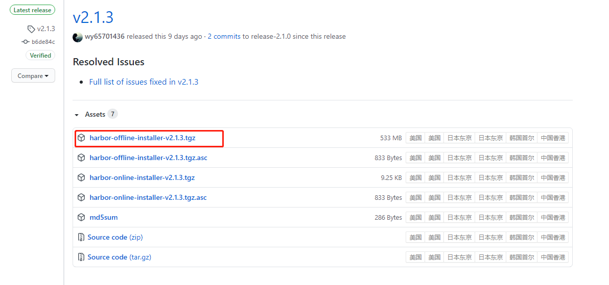This screenshot has height=285, width=609.
Task: Click 韩国首尔 mirror for harbor-online-installer-v2.1.3.tgz.asc
Action: pos(522,197)
